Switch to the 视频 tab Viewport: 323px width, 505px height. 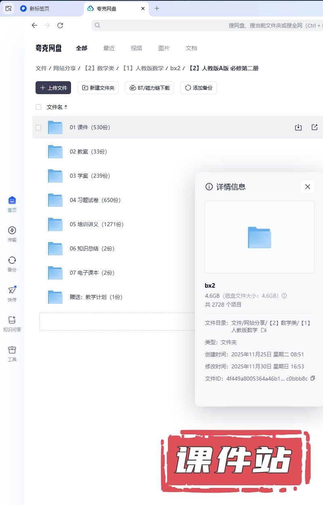pos(136,48)
